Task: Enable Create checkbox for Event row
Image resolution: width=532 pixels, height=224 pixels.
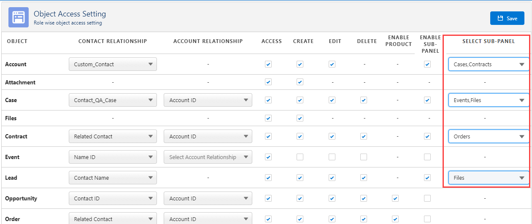Action: pos(300,157)
